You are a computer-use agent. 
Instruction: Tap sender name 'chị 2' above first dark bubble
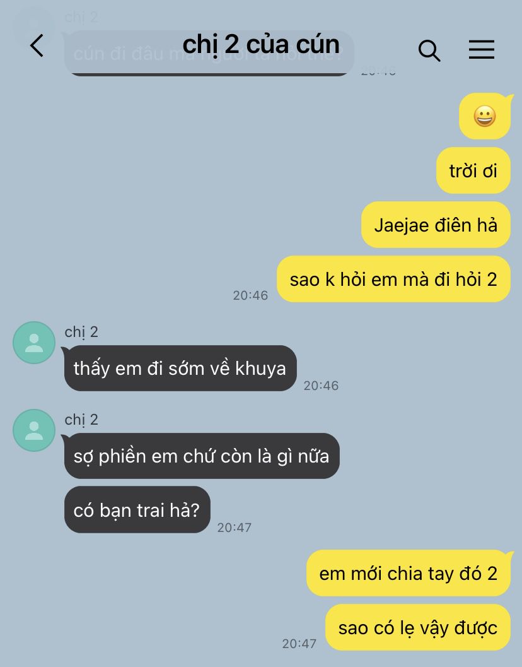(x=81, y=332)
